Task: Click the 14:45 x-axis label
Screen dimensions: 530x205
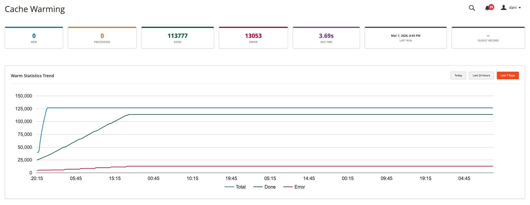Action: pos(309,178)
